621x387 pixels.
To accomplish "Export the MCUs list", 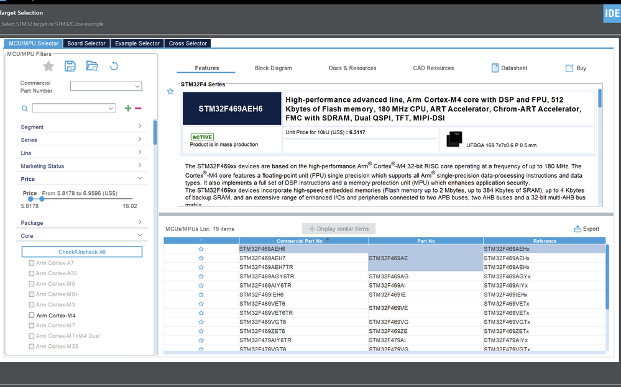I will [x=587, y=229].
